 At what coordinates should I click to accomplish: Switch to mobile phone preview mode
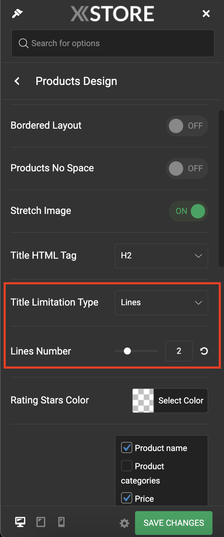click(61, 522)
